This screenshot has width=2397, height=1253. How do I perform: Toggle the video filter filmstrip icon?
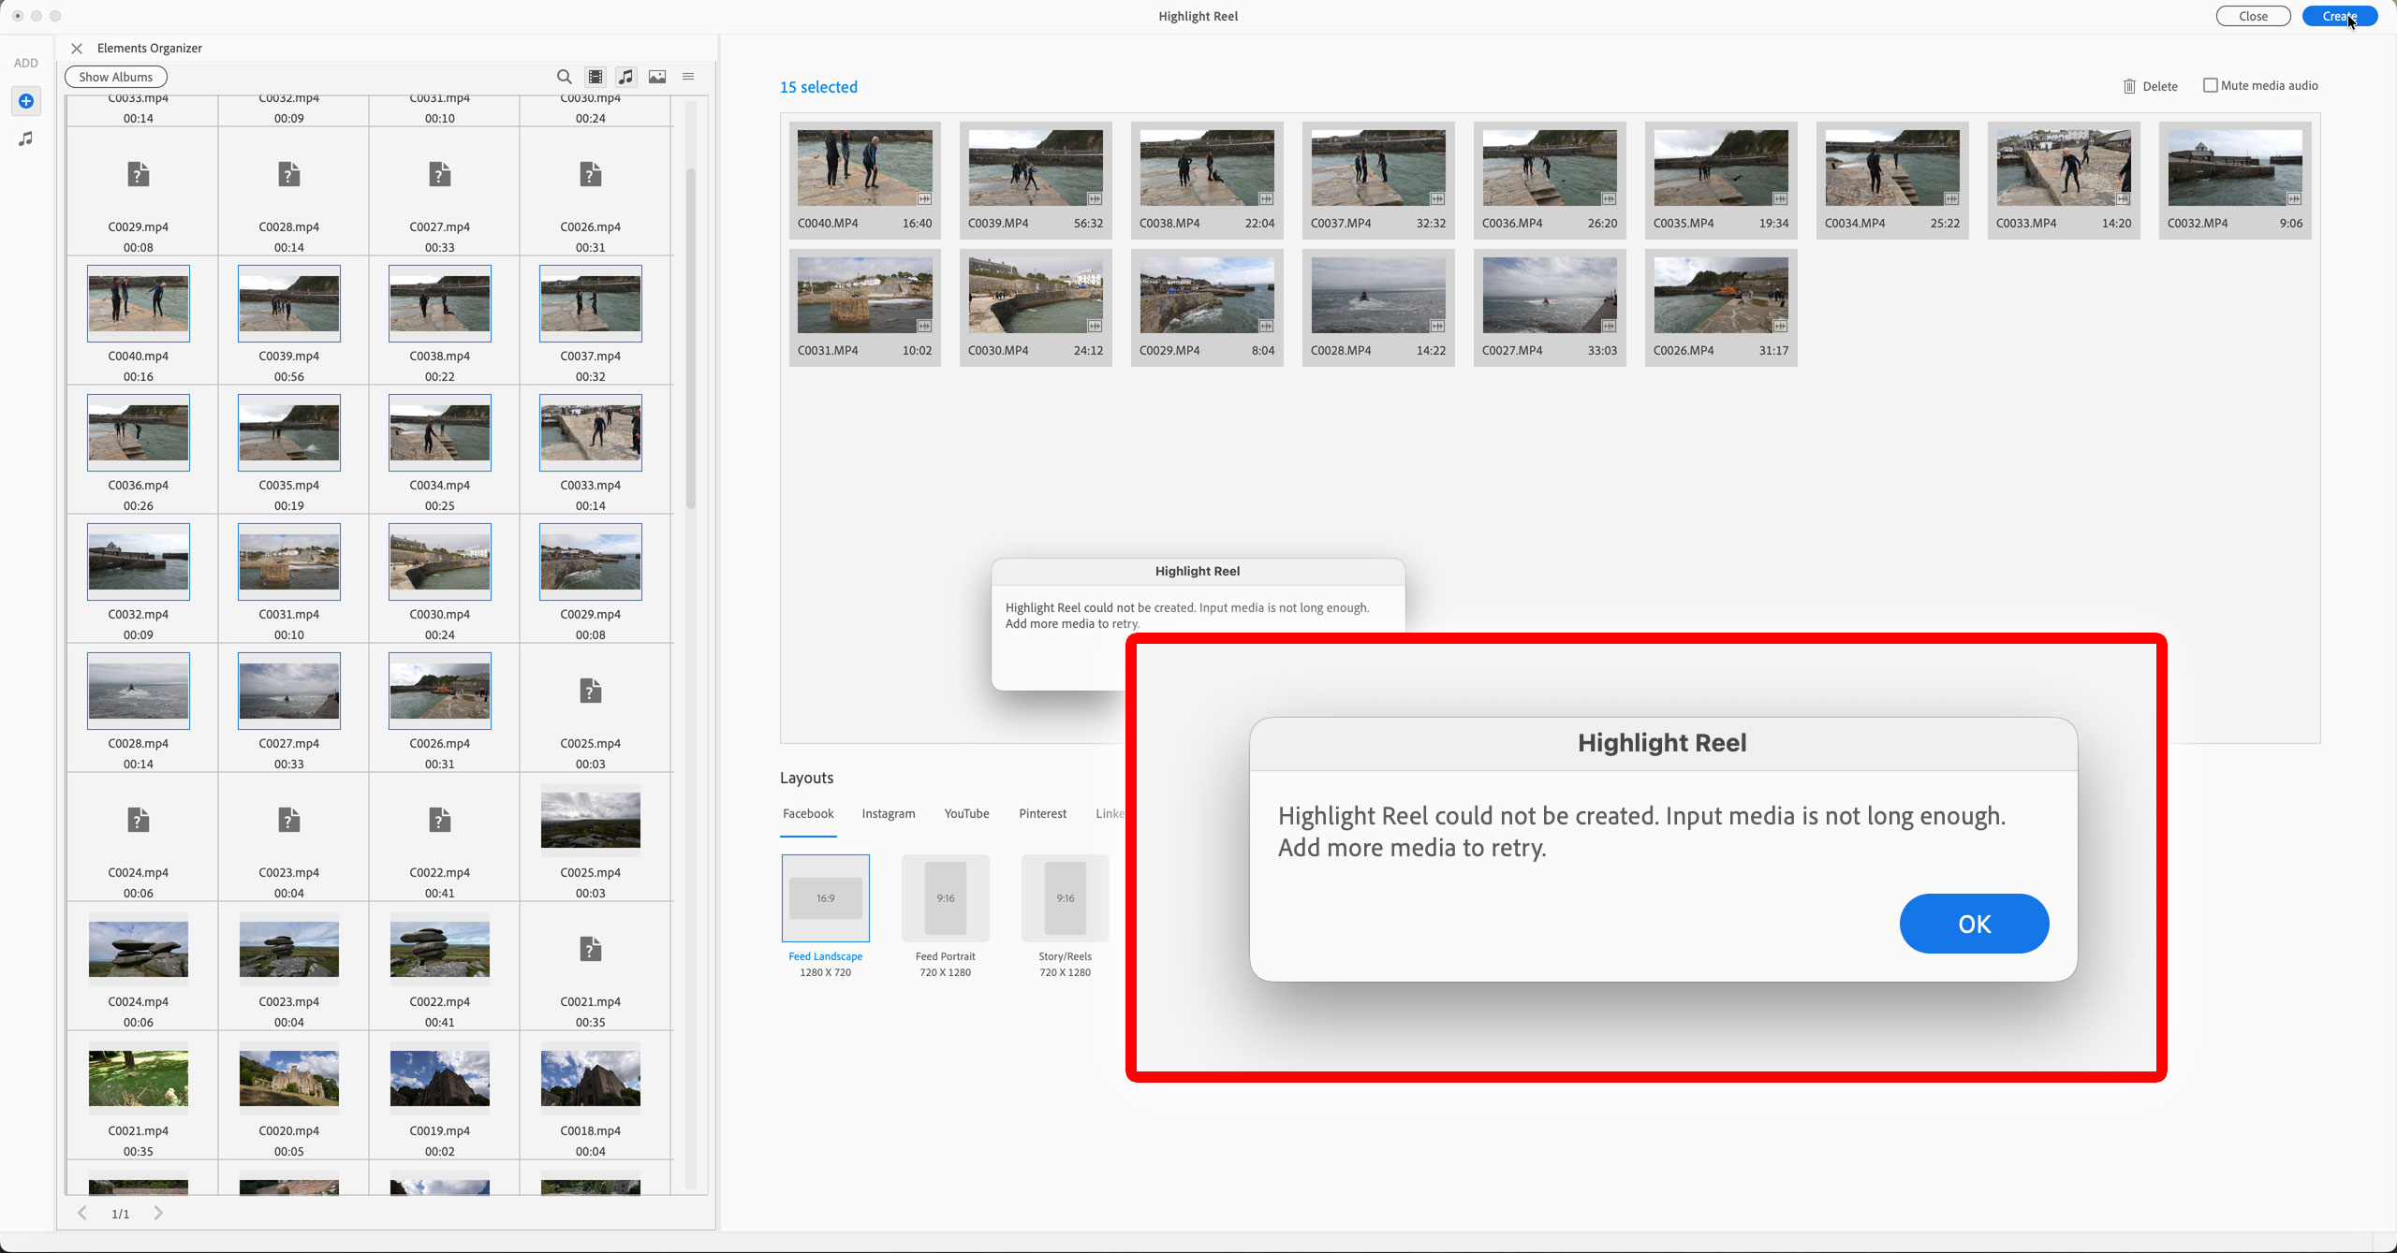coord(596,77)
